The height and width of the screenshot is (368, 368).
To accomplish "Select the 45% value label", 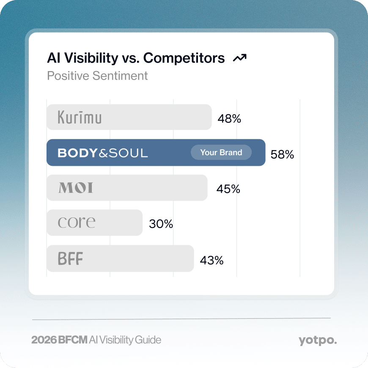I will (x=228, y=189).
